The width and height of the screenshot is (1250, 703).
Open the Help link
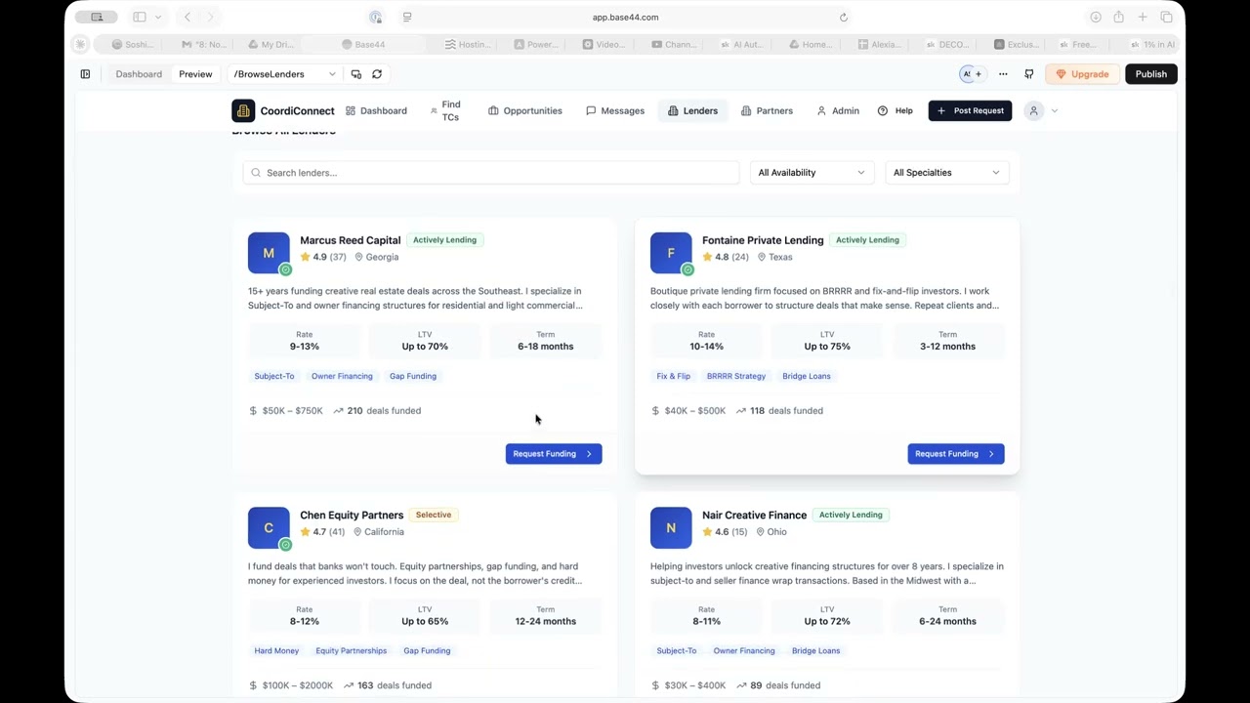click(895, 110)
